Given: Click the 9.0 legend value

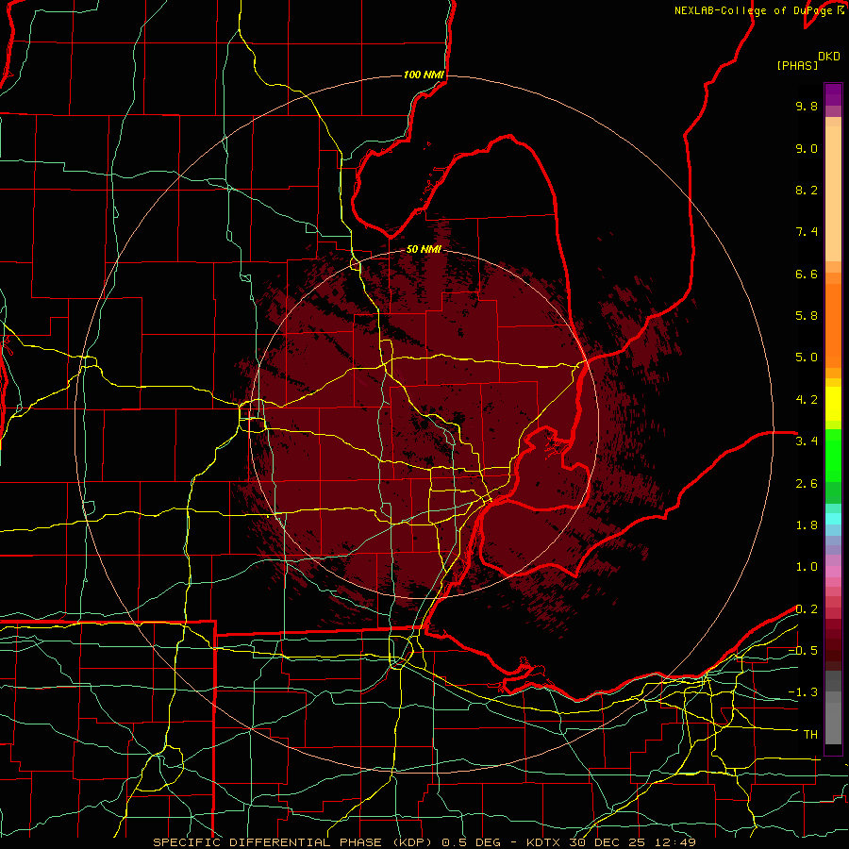Looking at the screenshot, I should point(807,148).
